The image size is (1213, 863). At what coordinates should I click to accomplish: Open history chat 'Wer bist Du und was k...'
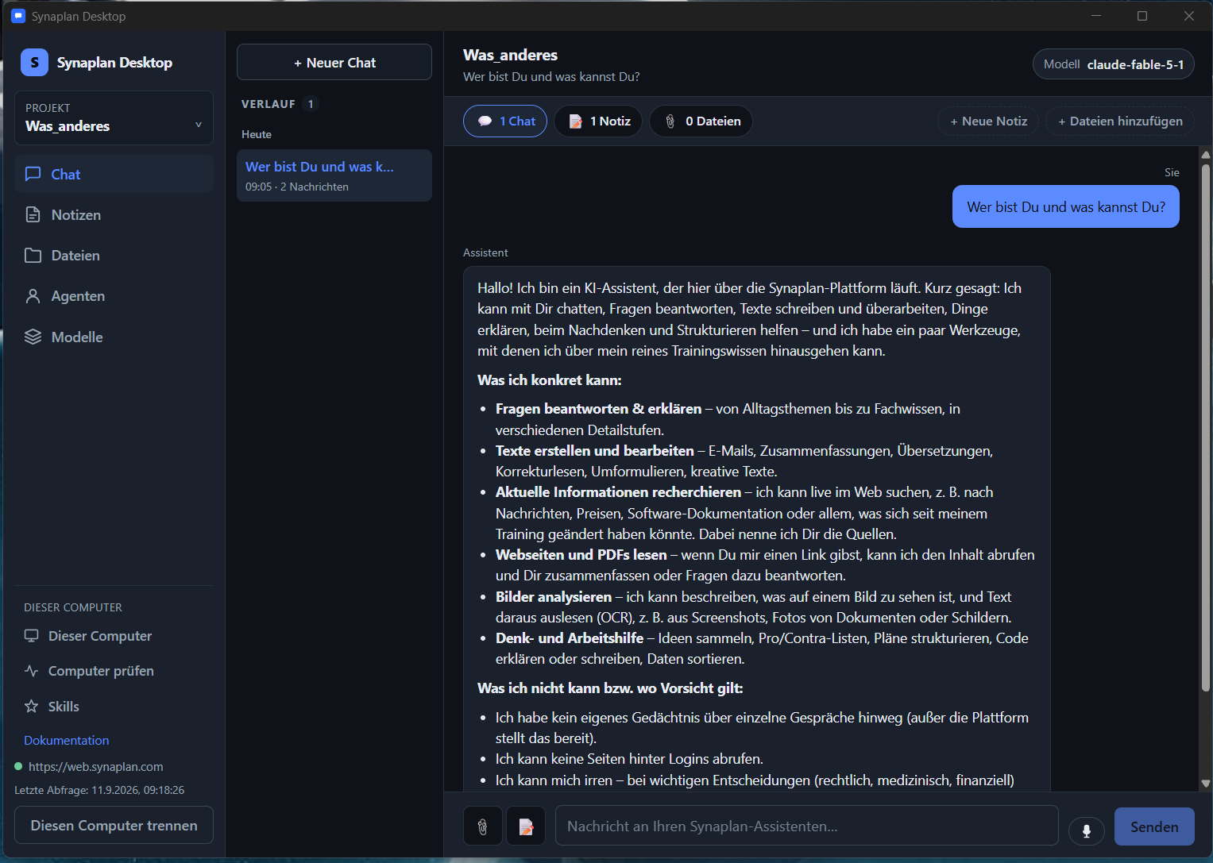click(x=334, y=175)
